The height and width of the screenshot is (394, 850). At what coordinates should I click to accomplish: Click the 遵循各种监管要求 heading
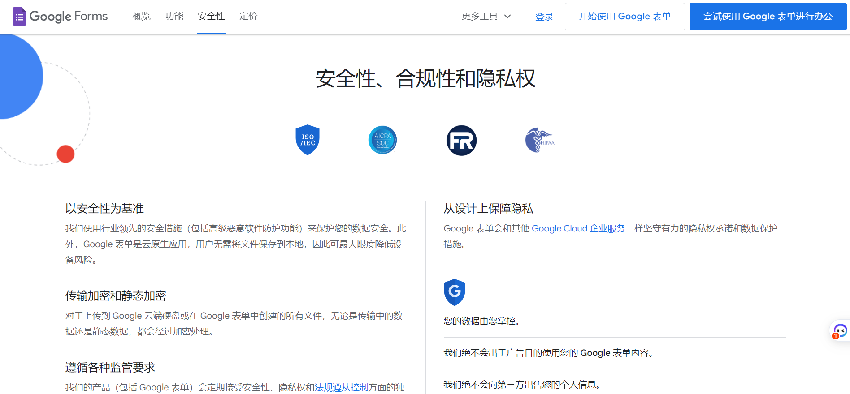click(110, 368)
